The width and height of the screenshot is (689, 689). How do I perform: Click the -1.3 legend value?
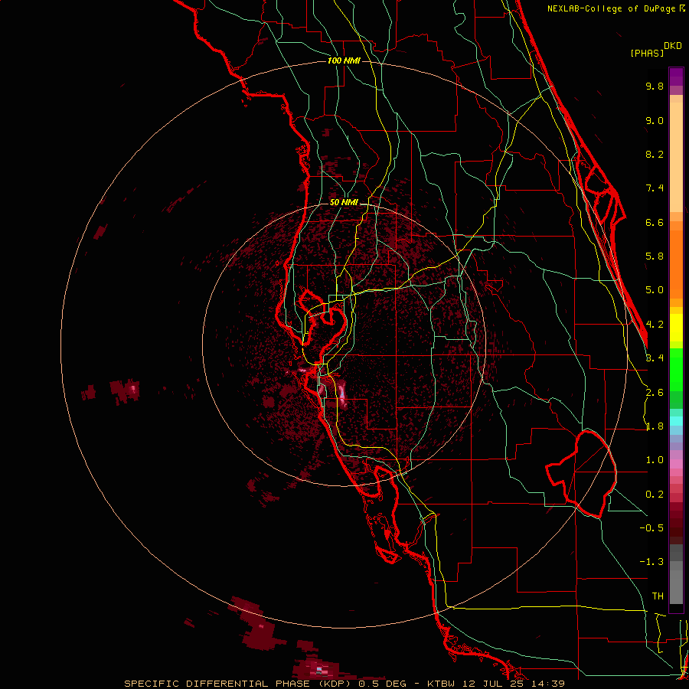(651, 562)
